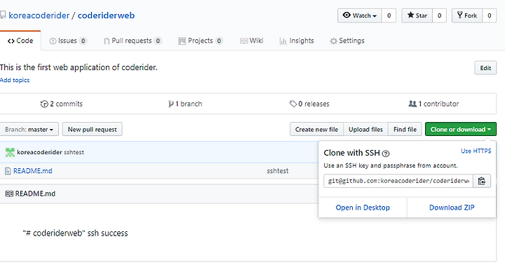Click the watchers count next to Watch

pyautogui.click(x=389, y=15)
